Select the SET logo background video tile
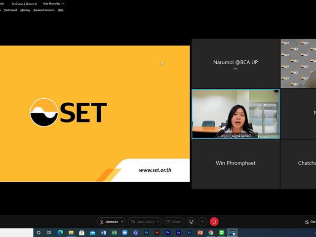 298,64
